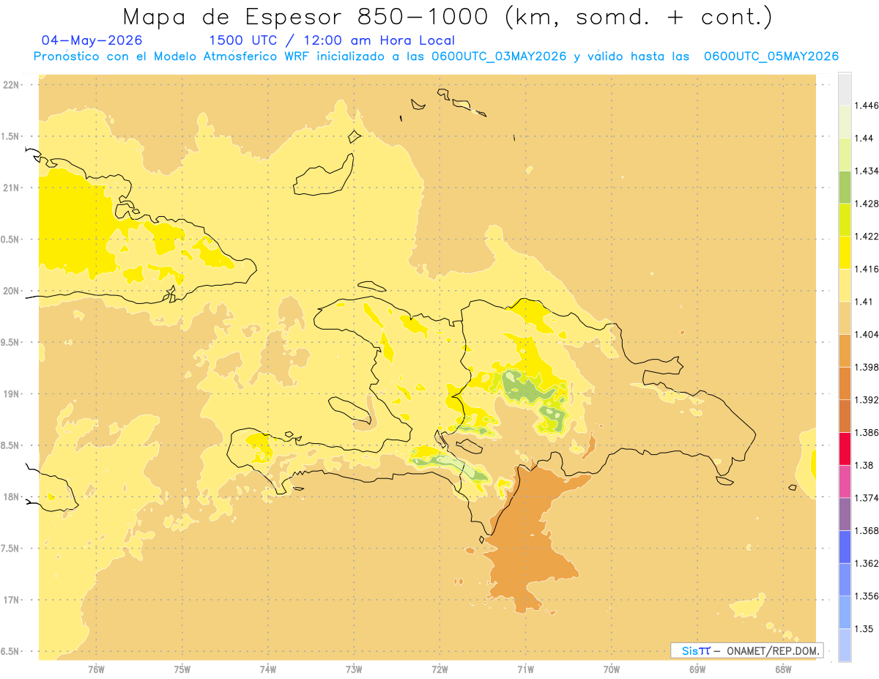Select the 1.398 orange legend swatch
879x679 pixels.
coord(845,350)
